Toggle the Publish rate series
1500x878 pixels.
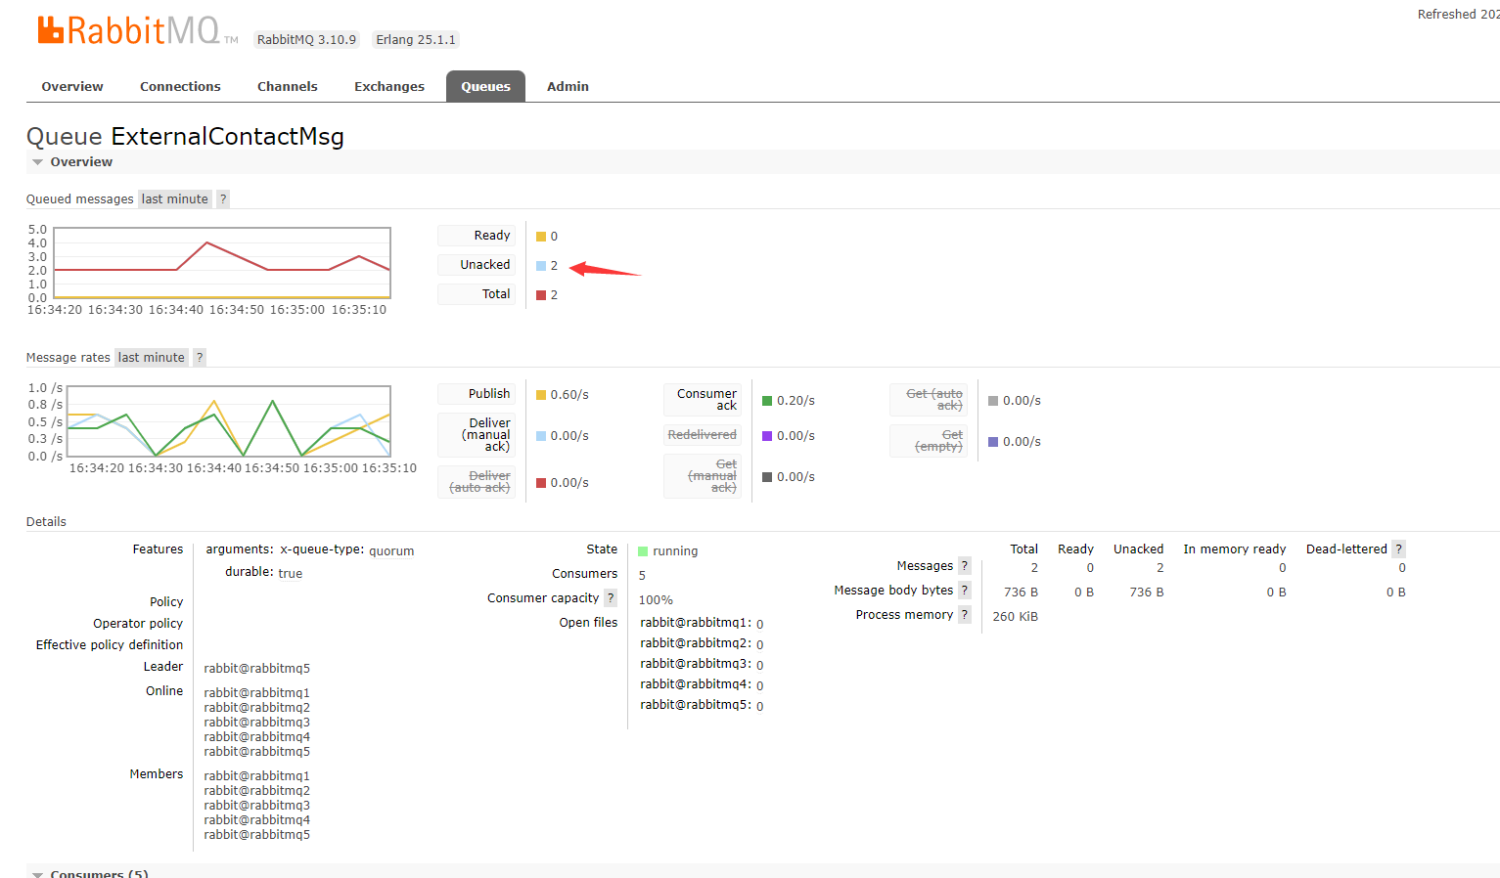pyautogui.click(x=476, y=393)
